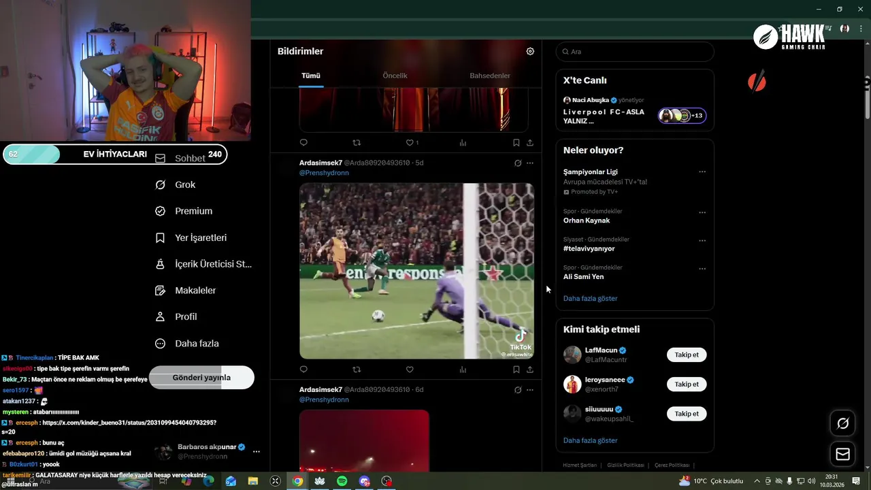View analytics of the post with one like
Image resolution: width=871 pixels, height=490 pixels.
[x=463, y=142]
